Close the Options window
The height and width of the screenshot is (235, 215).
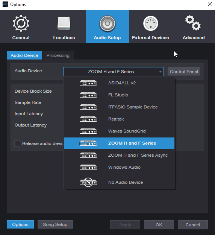(210, 4)
